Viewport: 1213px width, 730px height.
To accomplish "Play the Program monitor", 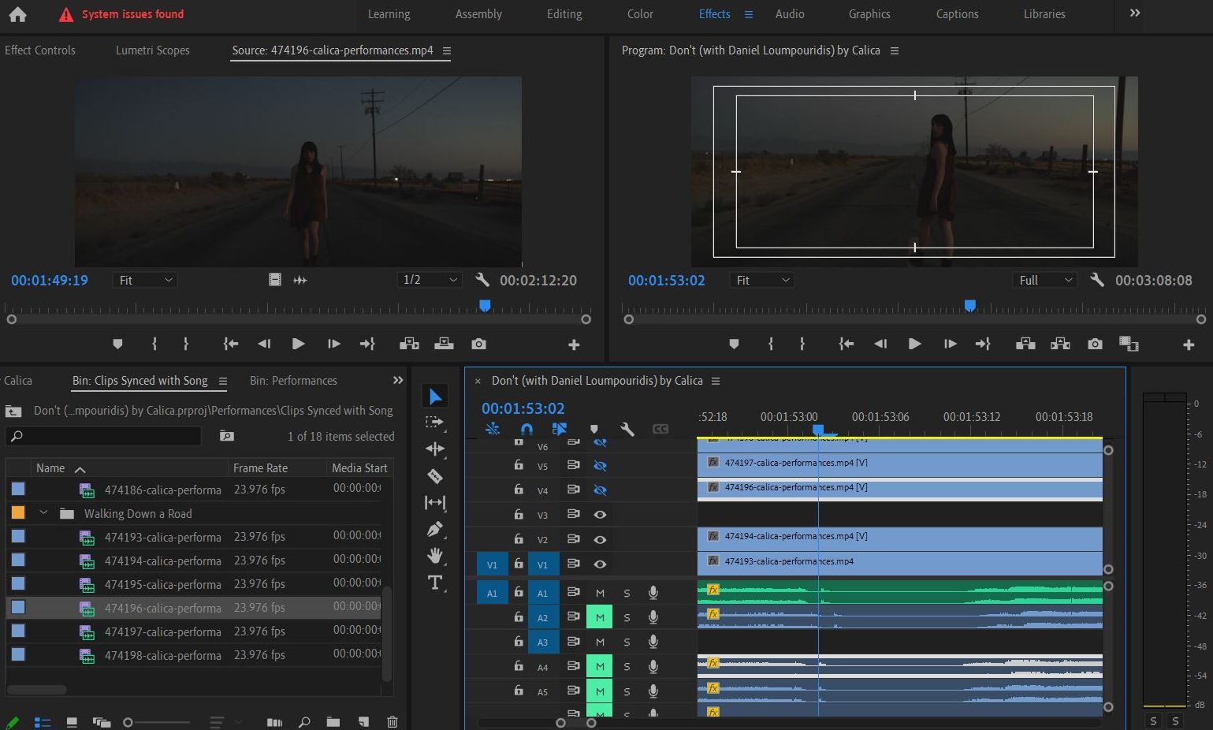I will 914,344.
